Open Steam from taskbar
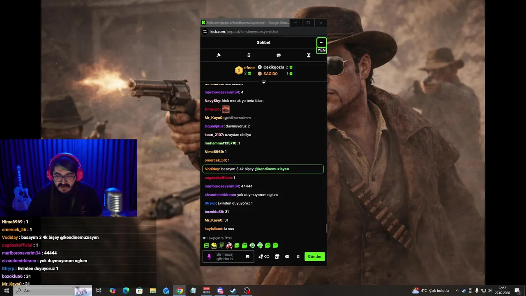 tap(233, 291)
